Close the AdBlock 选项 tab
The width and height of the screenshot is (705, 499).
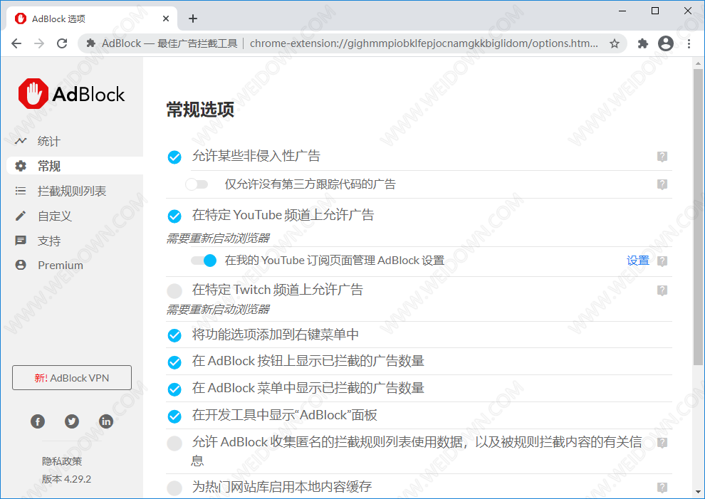pos(166,19)
